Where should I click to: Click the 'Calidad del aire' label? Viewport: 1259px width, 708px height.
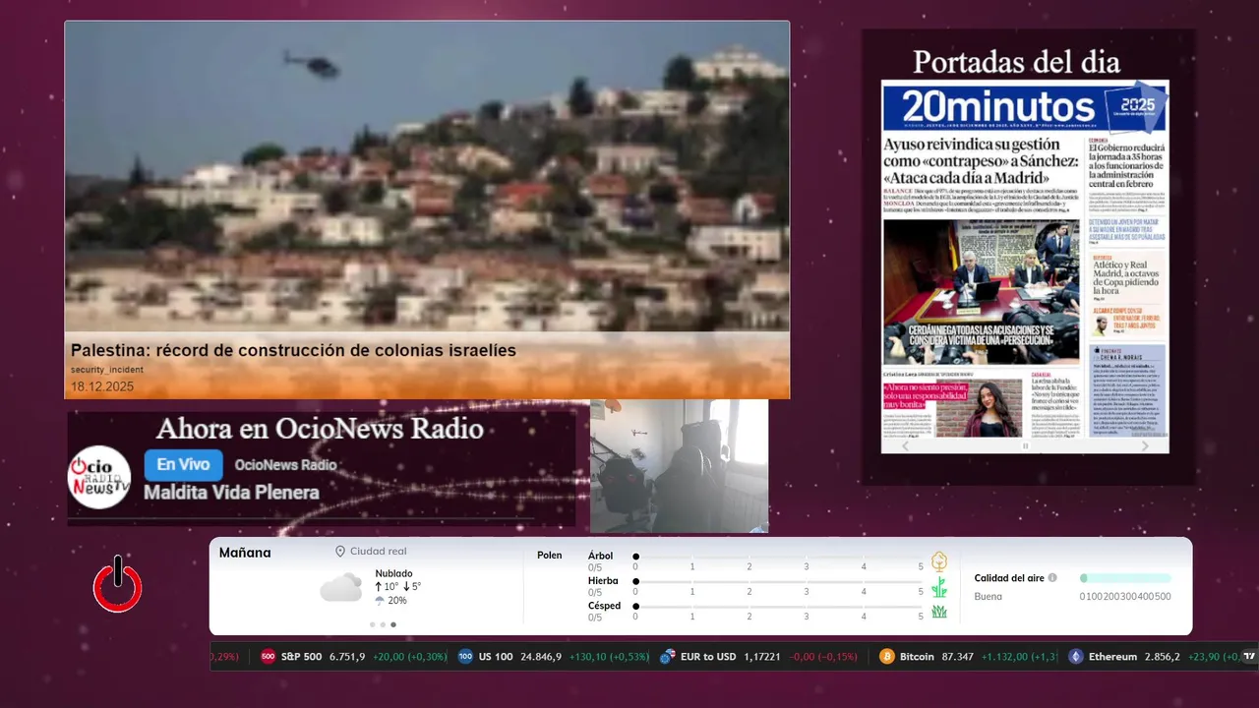pyautogui.click(x=1009, y=578)
